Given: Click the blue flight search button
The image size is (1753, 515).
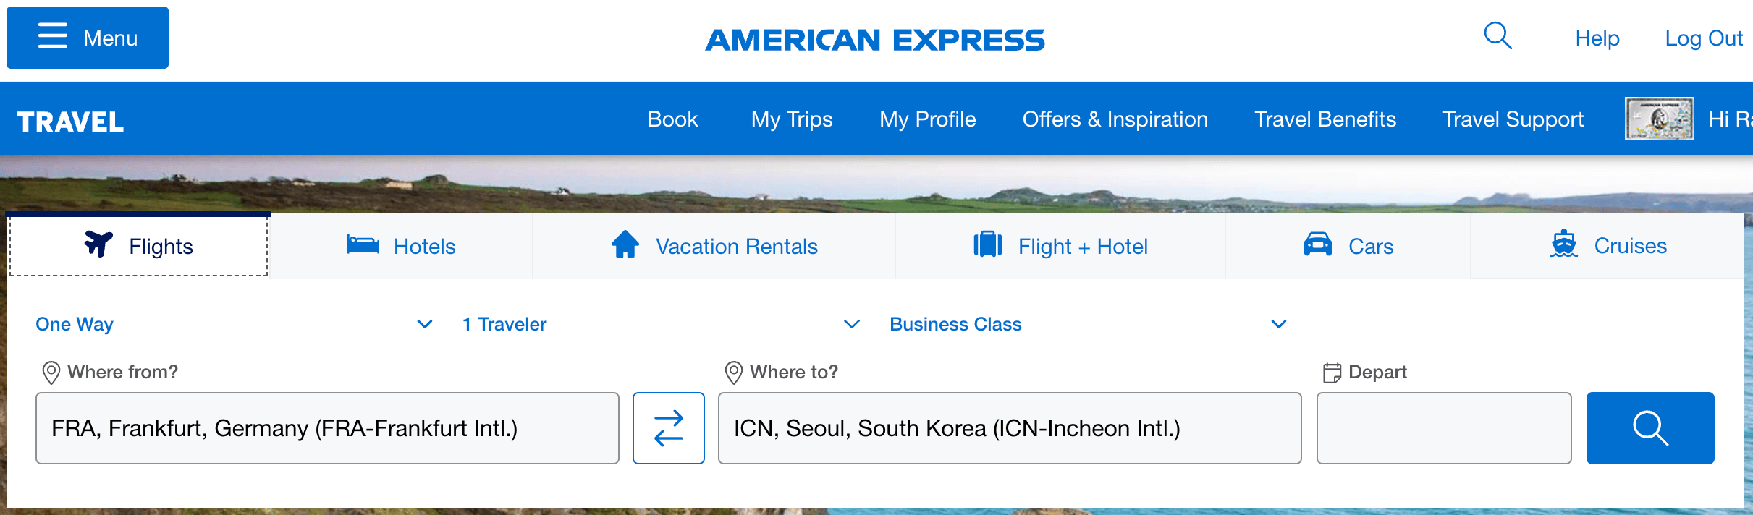Looking at the screenshot, I should coord(1649,428).
